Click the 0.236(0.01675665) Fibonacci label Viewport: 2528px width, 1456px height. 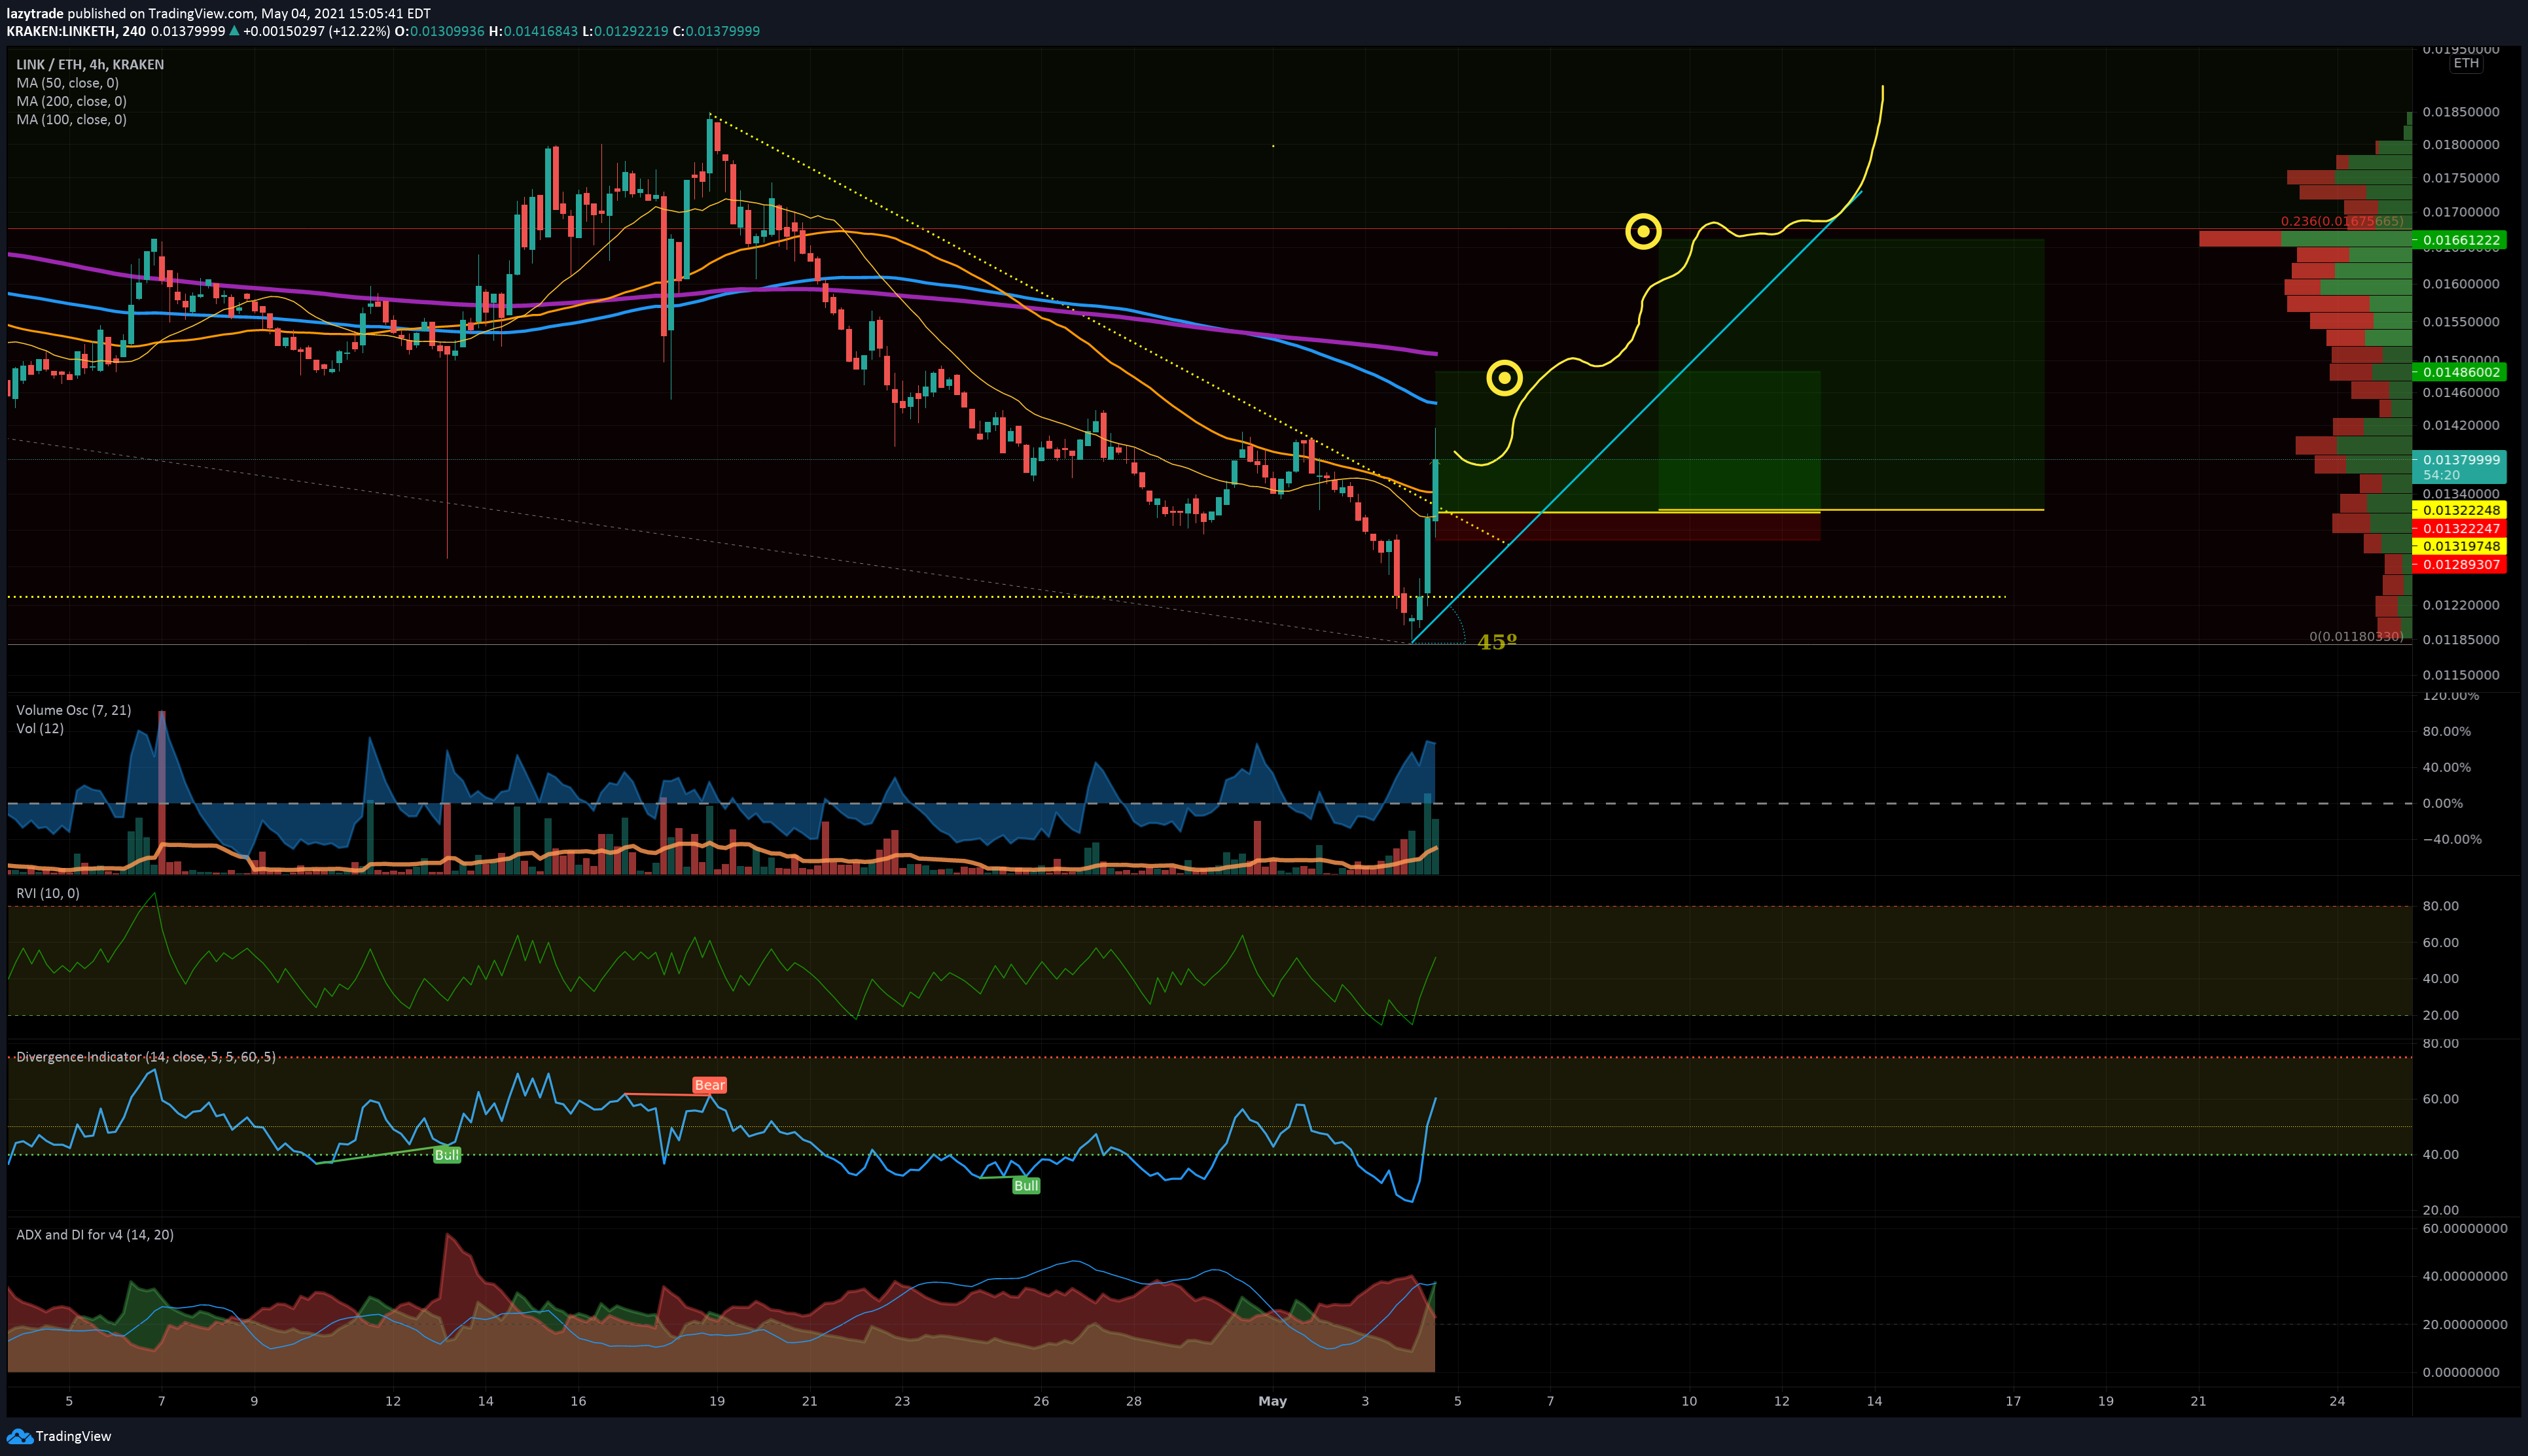click(x=2341, y=221)
